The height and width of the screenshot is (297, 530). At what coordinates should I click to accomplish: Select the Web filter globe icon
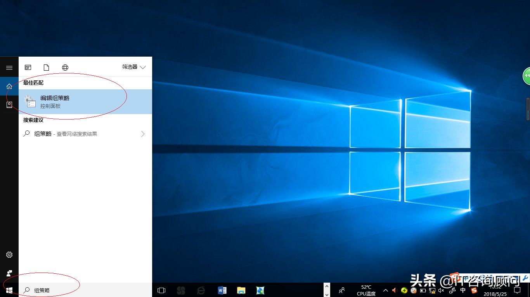65,67
